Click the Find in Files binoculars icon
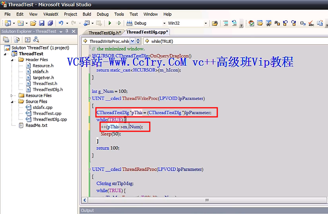Viewport: 328px width, 214px height. (215, 23)
